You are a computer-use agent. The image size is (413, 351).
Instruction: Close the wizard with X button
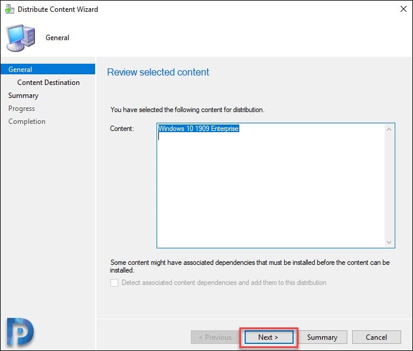(x=404, y=9)
